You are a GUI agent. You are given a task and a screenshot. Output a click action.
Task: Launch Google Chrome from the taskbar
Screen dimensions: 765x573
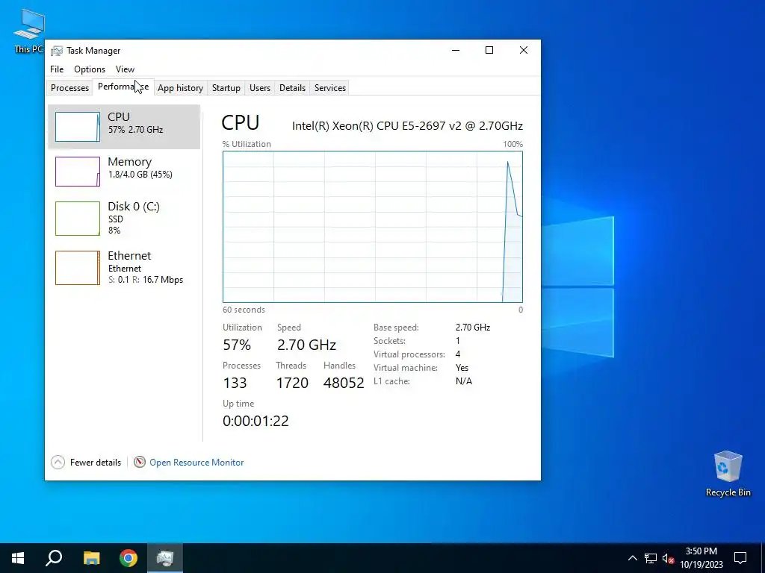[x=128, y=558]
